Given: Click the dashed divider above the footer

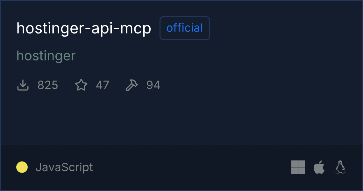Looking at the screenshot, I should pyautogui.click(x=181, y=145).
